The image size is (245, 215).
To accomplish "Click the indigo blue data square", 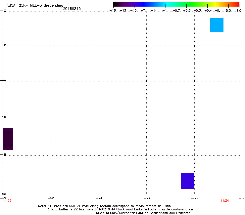I will [188, 181].
